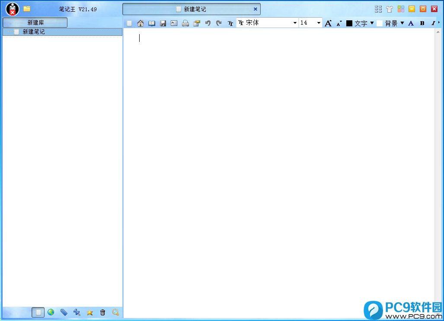Save the note with the floppy disk icon
Image resolution: width=444 pixels, height=321 pixels.
pyautogui.click(x=163, y=23)
